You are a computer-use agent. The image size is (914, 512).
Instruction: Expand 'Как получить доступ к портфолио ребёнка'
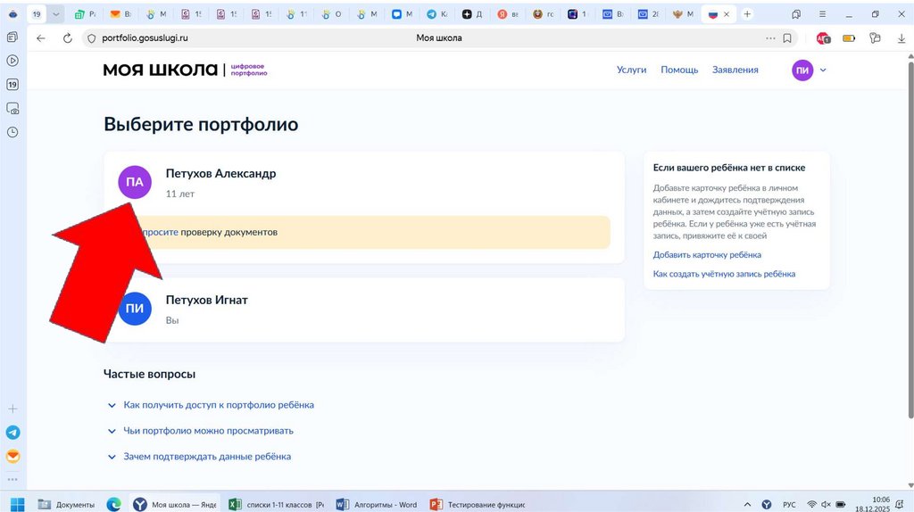(218, 405)
